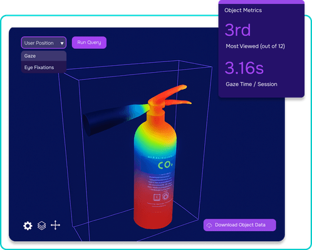Click the extinguisher red handle lever
Viewport: 312px width, 250px height.
tap(169, 95)
